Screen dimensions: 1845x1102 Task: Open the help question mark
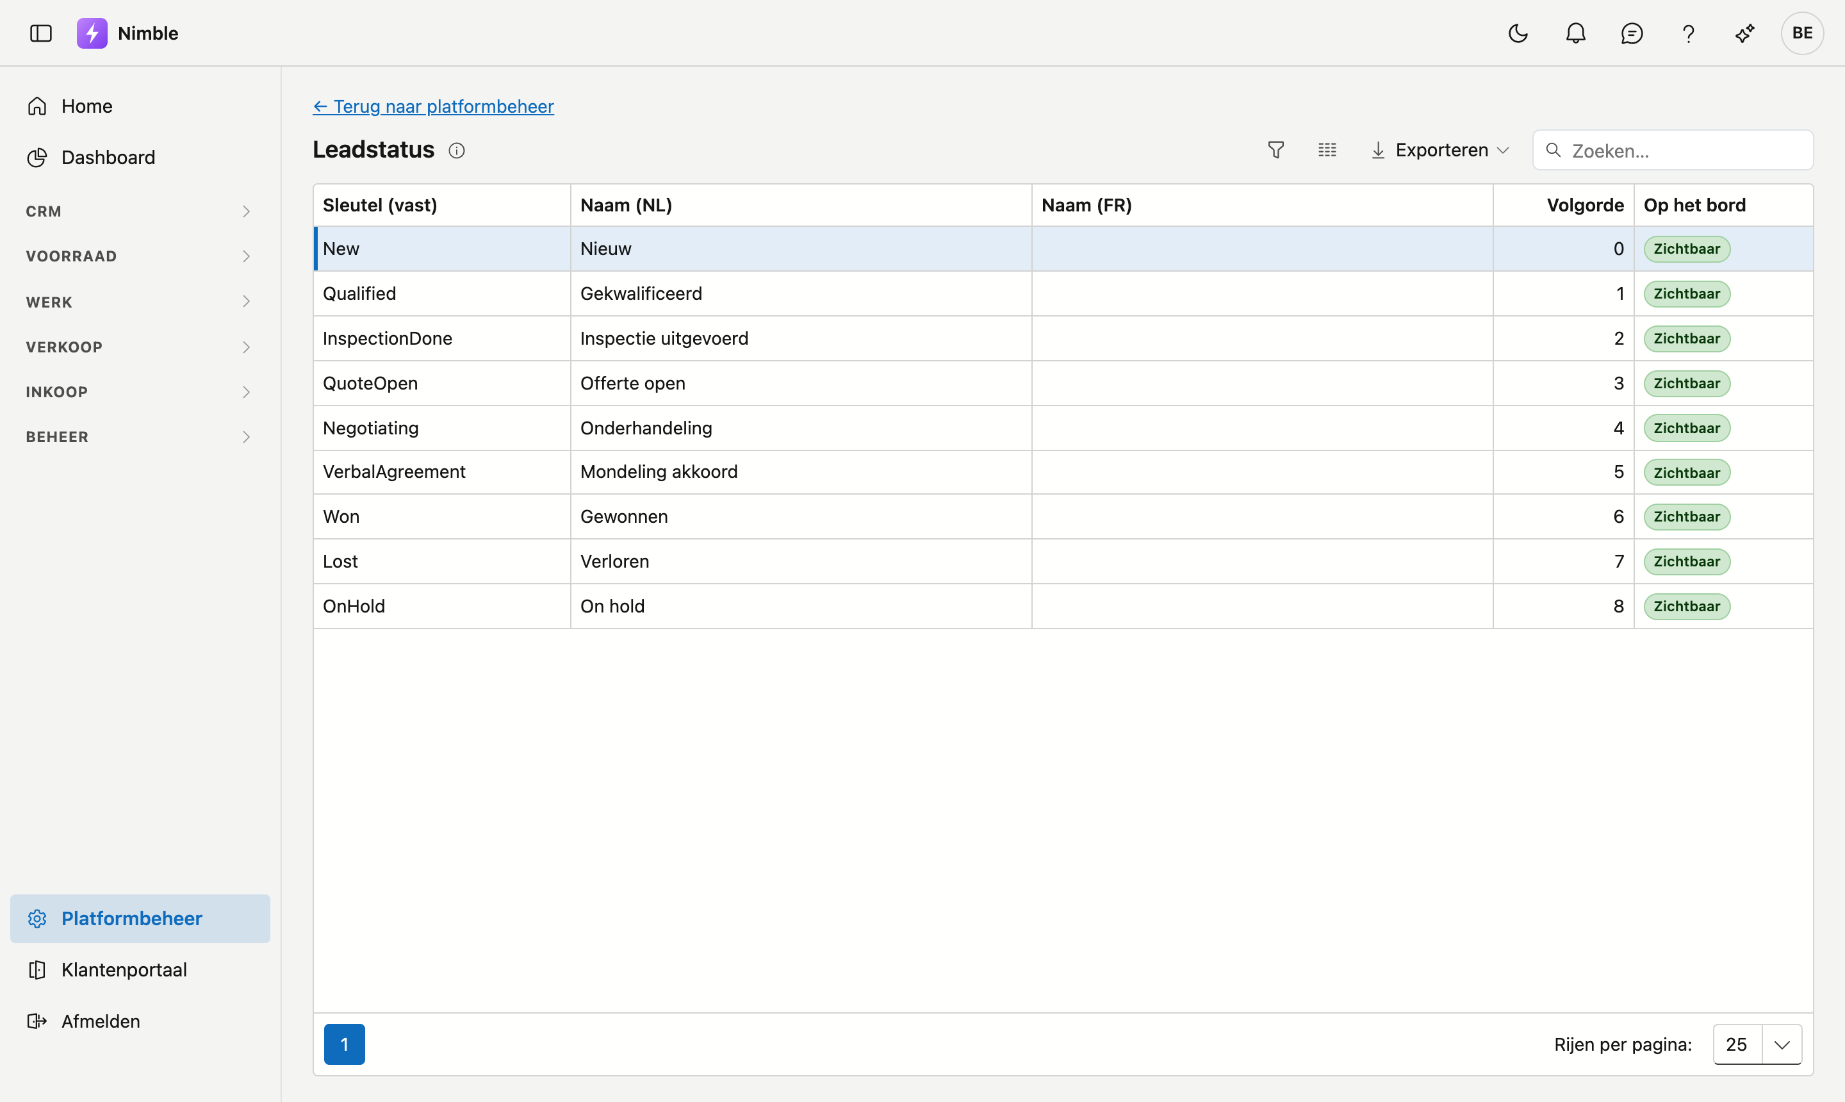point(1688,33)
